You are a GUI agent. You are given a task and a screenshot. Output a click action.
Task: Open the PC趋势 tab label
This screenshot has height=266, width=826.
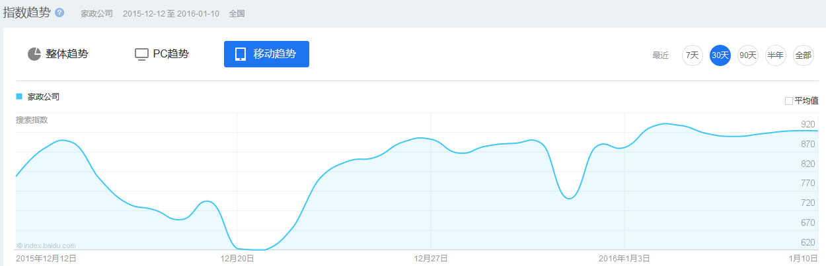170,54
